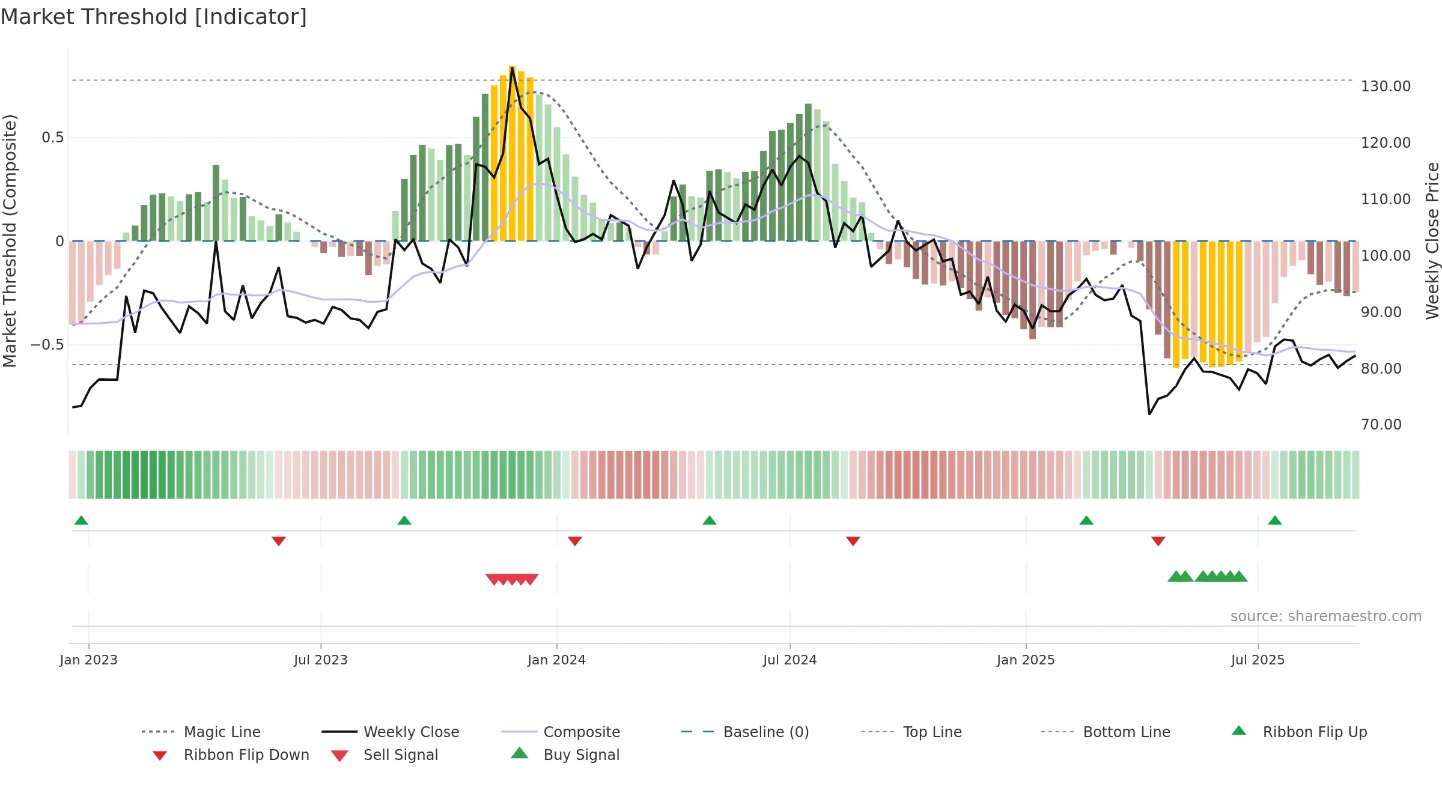The image size is (1442, 811).
Task: Click the Weekly Close Price axis title
Action: coord(1432,240)
